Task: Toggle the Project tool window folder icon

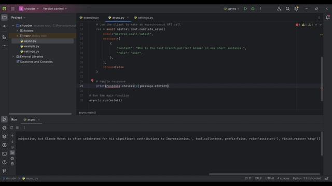Action: [4, 18]
